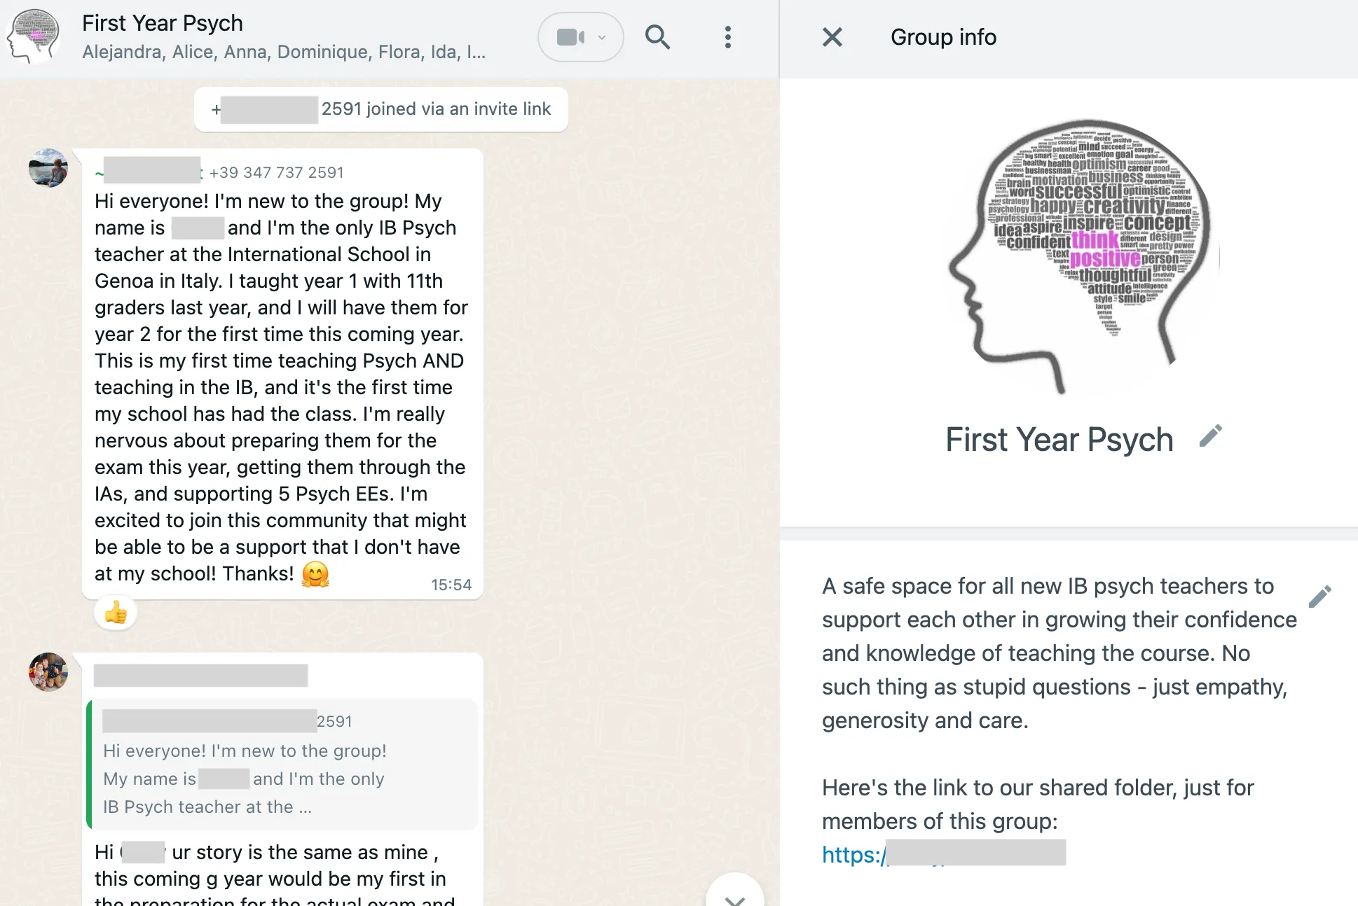Click the thumbs up reaction on message
Viewport: 1358px width, 906px height.
[x=116, y=613]
